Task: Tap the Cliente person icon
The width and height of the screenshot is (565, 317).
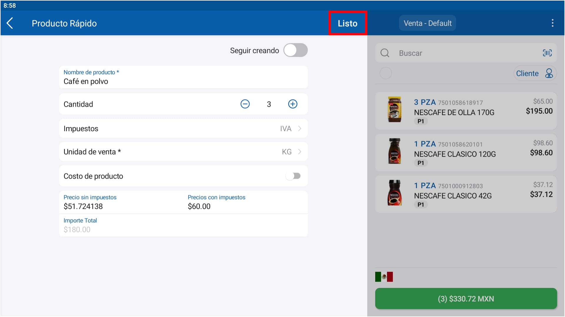Action: (x=549, y=73)
